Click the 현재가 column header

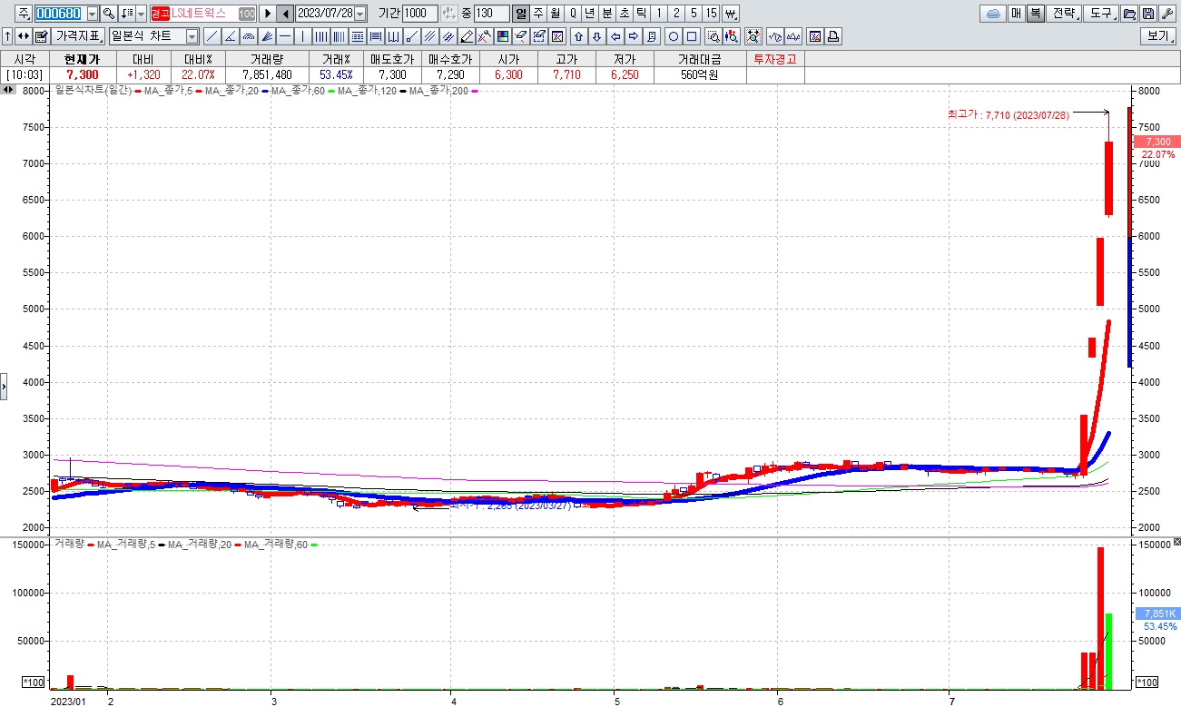click(82, 58)
